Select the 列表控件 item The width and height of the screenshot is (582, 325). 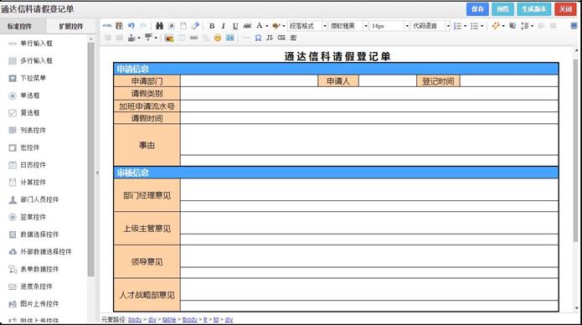point(33,130)
